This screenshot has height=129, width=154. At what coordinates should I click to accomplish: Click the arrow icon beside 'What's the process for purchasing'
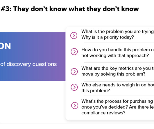click(75, 105)
